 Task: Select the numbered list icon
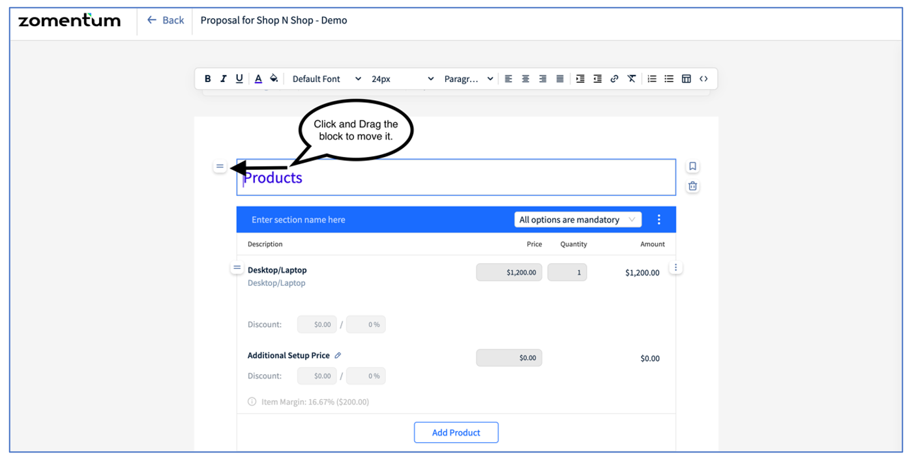tap(651, 78)
